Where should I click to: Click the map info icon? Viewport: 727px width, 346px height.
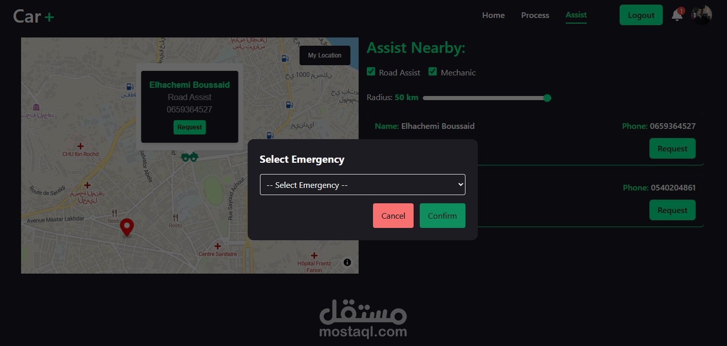(347, 262)
